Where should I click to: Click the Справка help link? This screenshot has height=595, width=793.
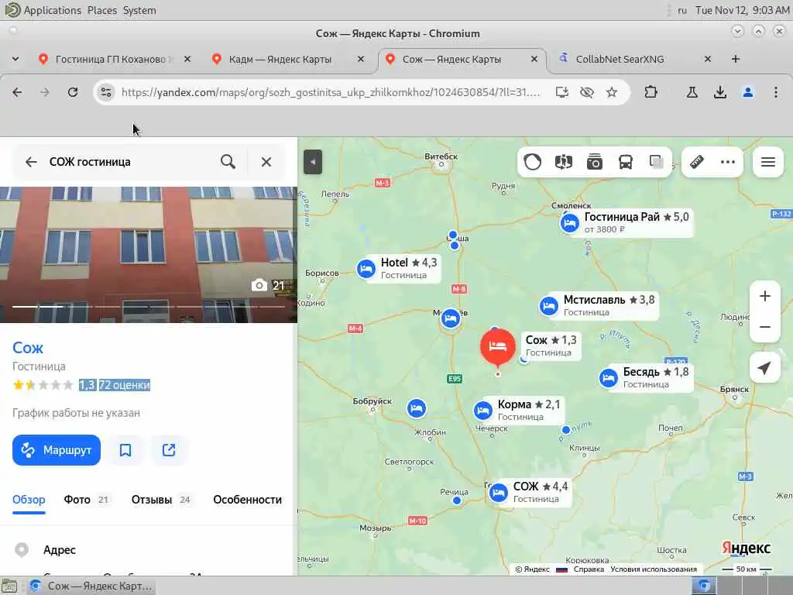click(589, 569)
